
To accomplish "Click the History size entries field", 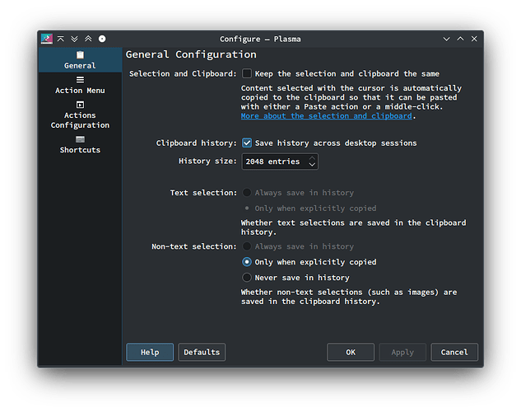I will (280, 162).
